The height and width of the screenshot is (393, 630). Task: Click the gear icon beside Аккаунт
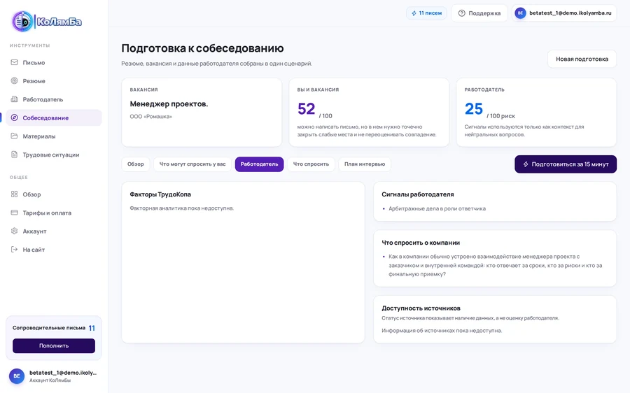coord(15,231)
